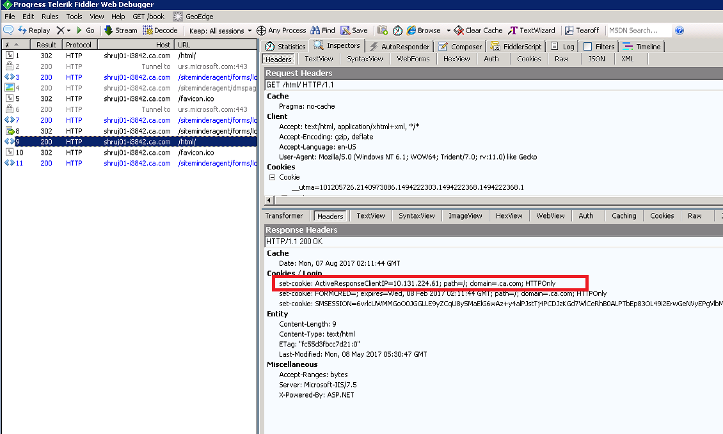
Task: Select session 10 favicon redirect icon
Action: tap(9, 152)
